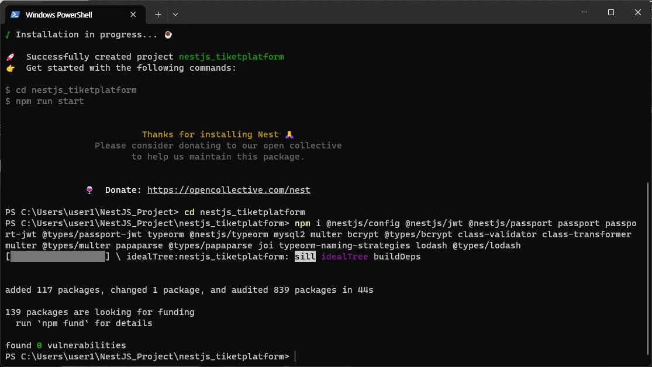652x367 pixels.
Task: Click 'to help us maintain this package' line
Action: 218,157
